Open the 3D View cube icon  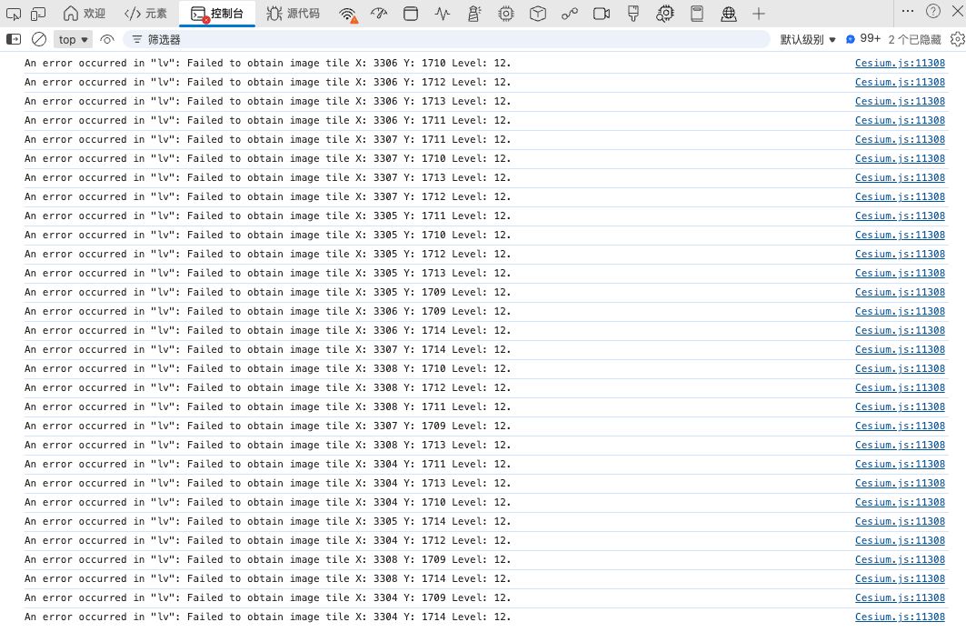[538, 14]
